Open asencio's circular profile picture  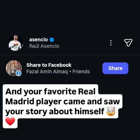point(15,43)
